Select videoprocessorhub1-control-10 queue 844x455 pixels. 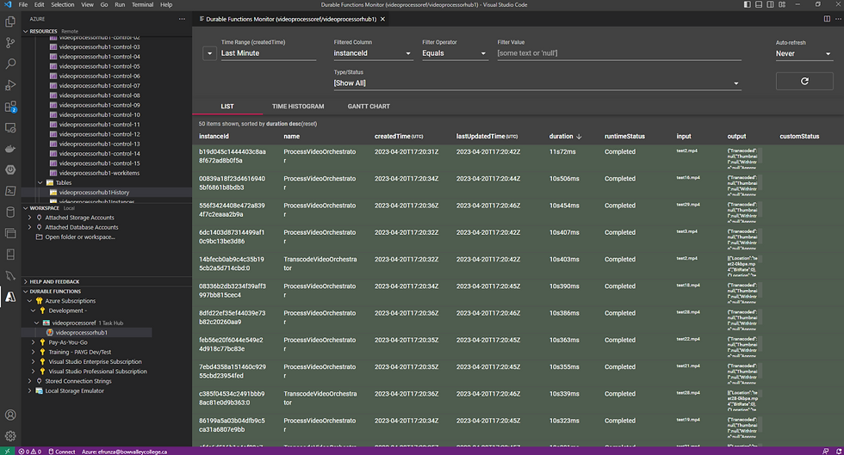[100, 115]
